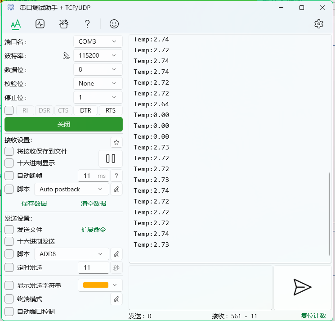Screen dimensions: 335x321
Task: Click the send arrow icon
Action: point(302,287)
